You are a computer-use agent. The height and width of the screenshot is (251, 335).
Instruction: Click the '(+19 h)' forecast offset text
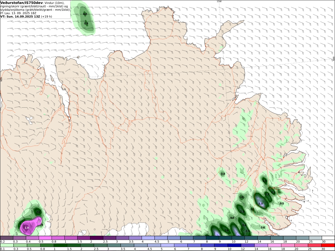47,17
